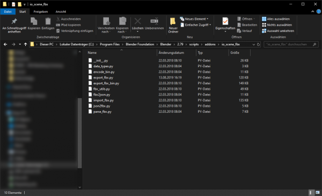
Task: Open the Ansicht ribbon tab
Action: (x=61, y=12)
